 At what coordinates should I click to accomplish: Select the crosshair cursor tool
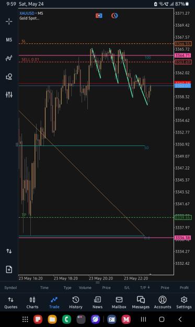(9, 21)
